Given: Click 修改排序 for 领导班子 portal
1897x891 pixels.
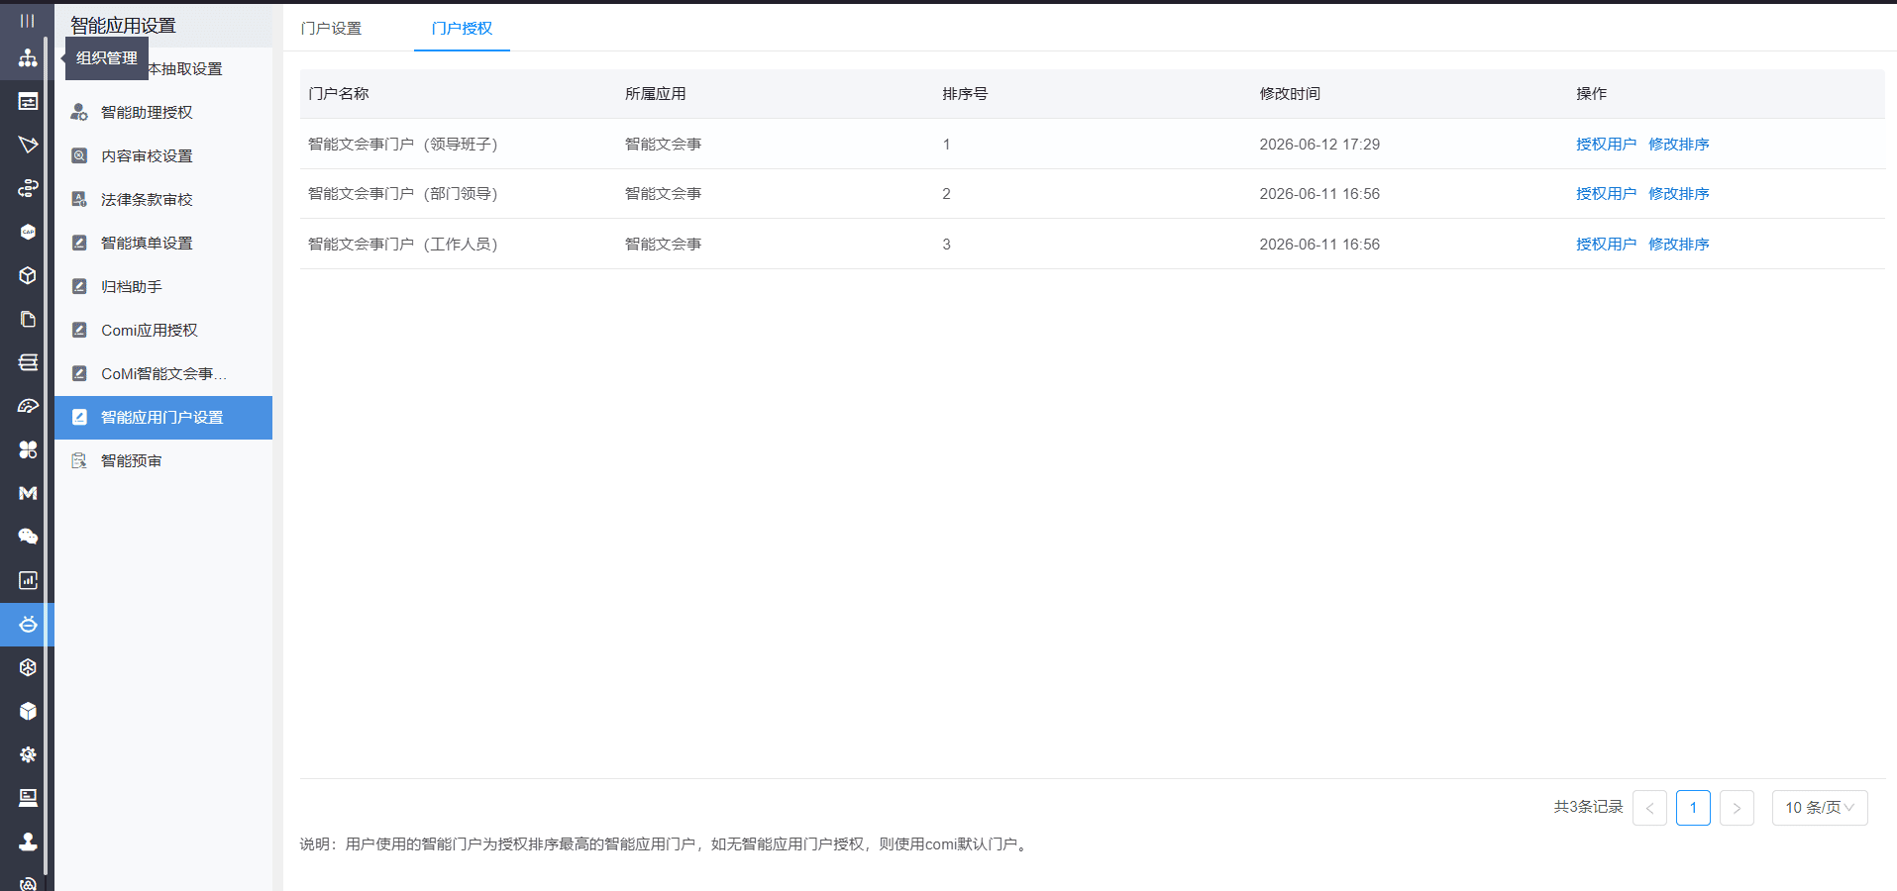Looking at the screenshot, I should click(1678, 144).
